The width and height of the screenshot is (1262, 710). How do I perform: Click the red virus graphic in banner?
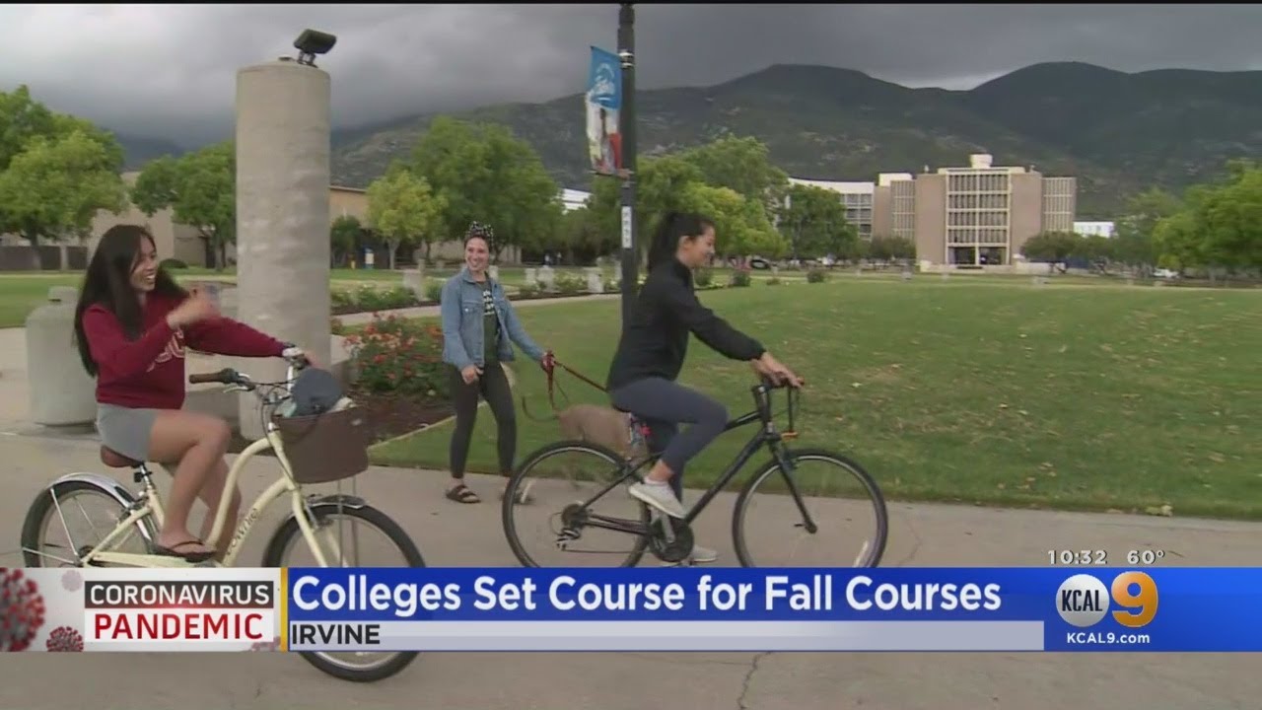point(22,609)
